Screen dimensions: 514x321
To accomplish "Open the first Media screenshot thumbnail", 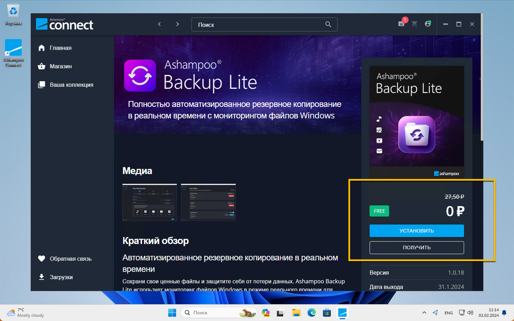I will point(149,202).
